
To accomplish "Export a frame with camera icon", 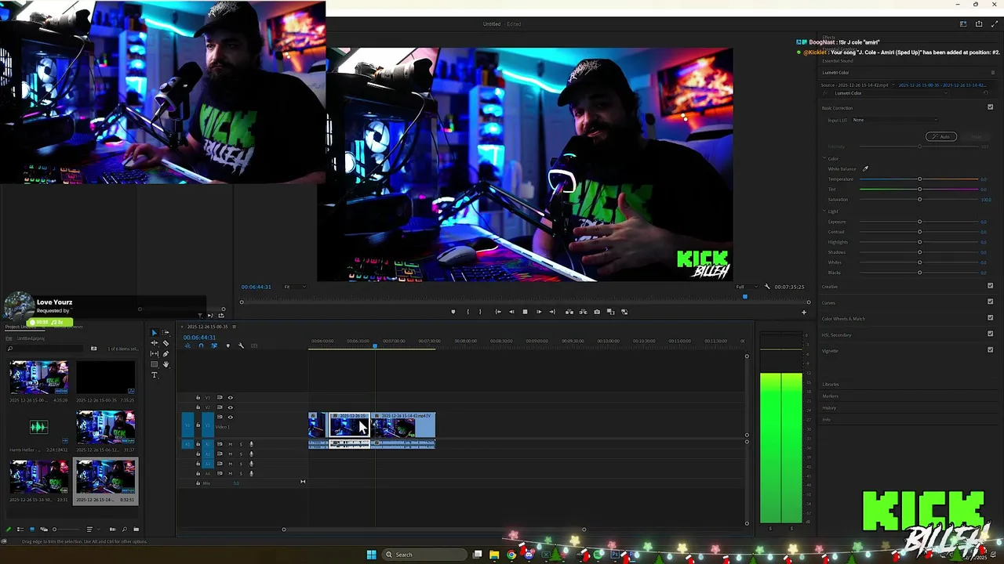I will [x=597, y=312].
